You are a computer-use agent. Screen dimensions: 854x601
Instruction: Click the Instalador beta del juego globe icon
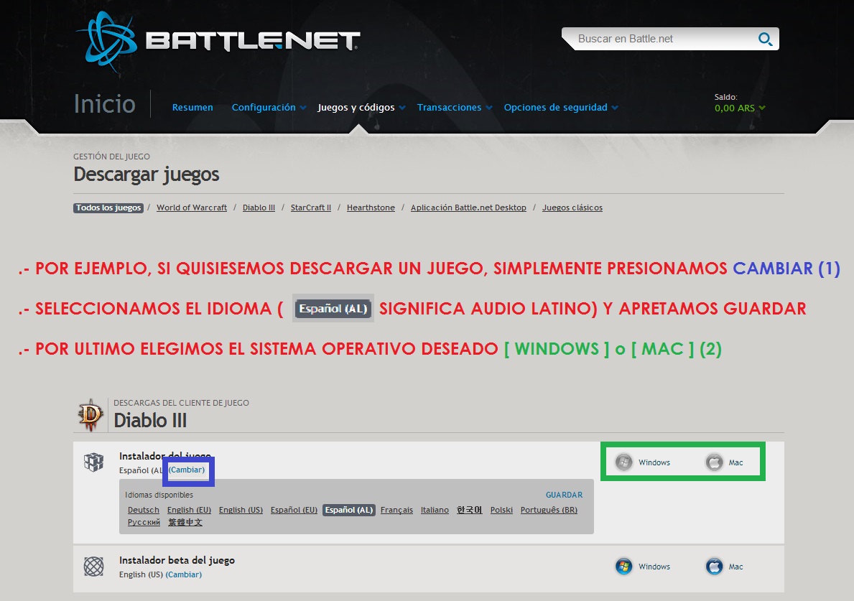(93, 567)
